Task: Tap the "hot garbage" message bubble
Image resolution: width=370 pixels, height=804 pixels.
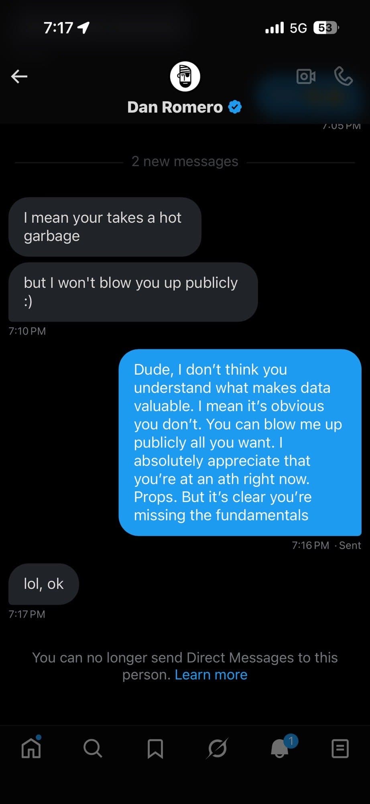Action: click(x=104, y=227)
